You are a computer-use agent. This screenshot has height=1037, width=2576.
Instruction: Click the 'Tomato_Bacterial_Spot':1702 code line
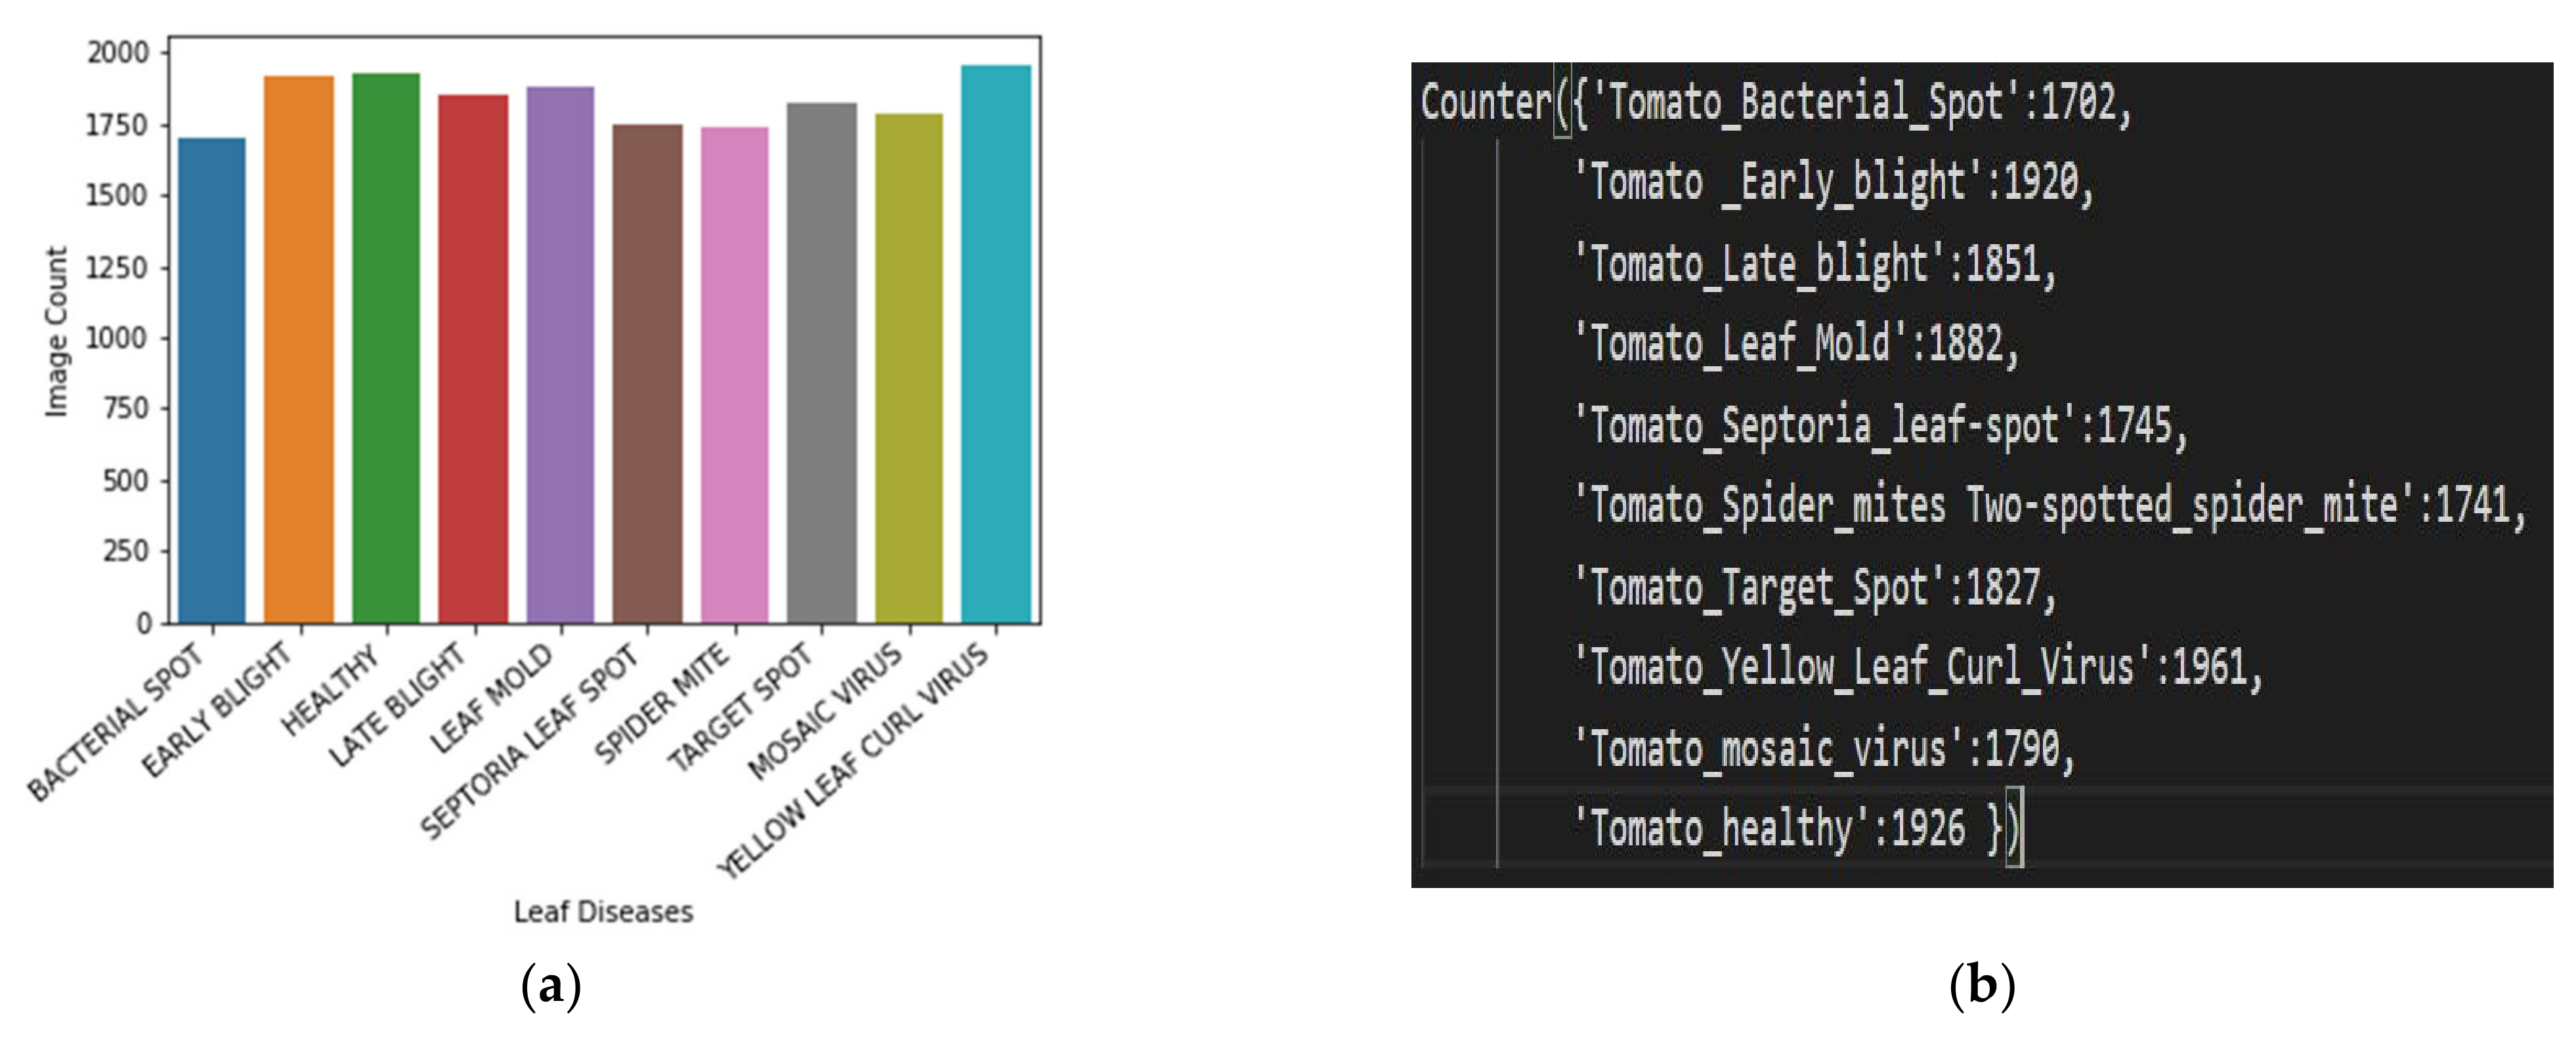pyautogui.click(x=1775, y=103)
